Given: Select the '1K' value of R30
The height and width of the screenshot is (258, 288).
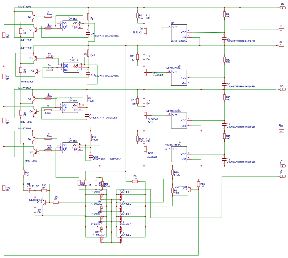Looking at the screenshot, I should click(83, 185).
